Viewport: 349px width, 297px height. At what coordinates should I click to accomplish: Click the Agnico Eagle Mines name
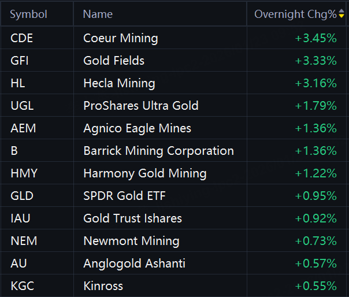tap(137, 128)
